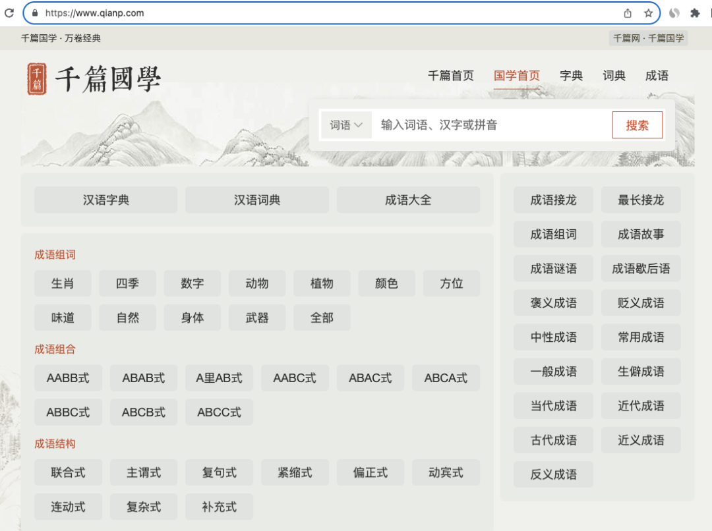Screen dimensions: 712x531
Task: Click the gray circular extension icon
Action: pos(674,13)
